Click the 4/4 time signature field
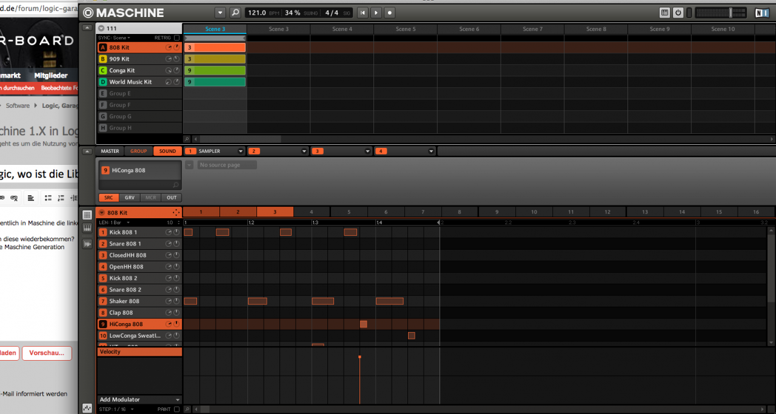This screenshot has width=776, height=414. click(332, 13)
